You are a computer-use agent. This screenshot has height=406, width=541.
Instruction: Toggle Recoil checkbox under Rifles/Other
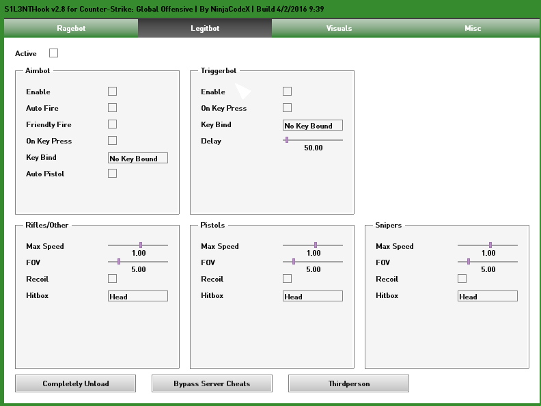112,279
